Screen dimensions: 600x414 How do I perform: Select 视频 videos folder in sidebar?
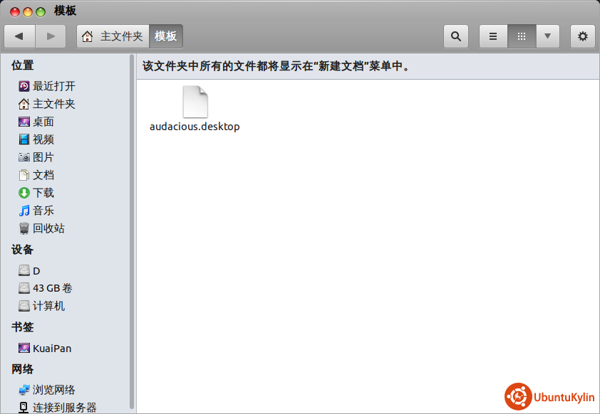(43, 139)
